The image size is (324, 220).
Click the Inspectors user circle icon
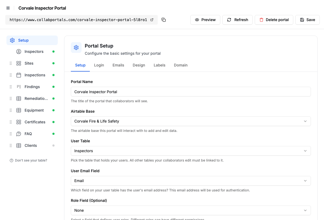pos(19,52)
